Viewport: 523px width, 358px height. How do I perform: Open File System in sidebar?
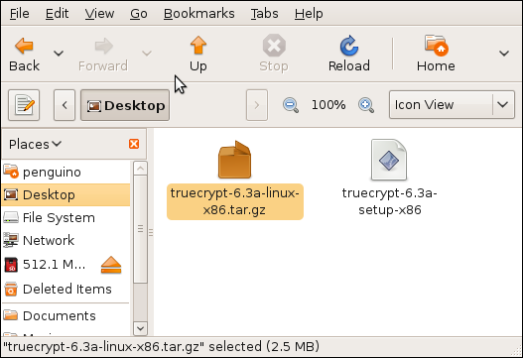click(x=65, y=217)
